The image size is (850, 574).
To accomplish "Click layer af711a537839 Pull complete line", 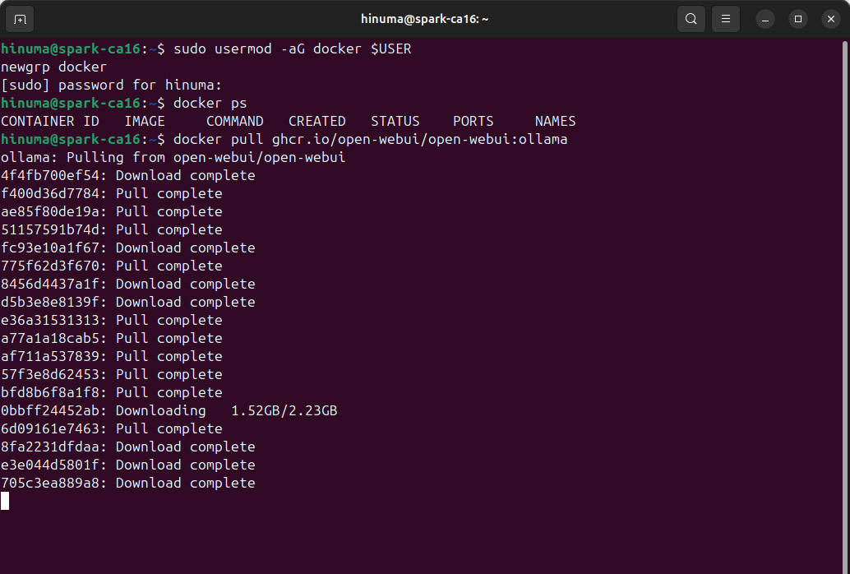I will click(111, 356).
